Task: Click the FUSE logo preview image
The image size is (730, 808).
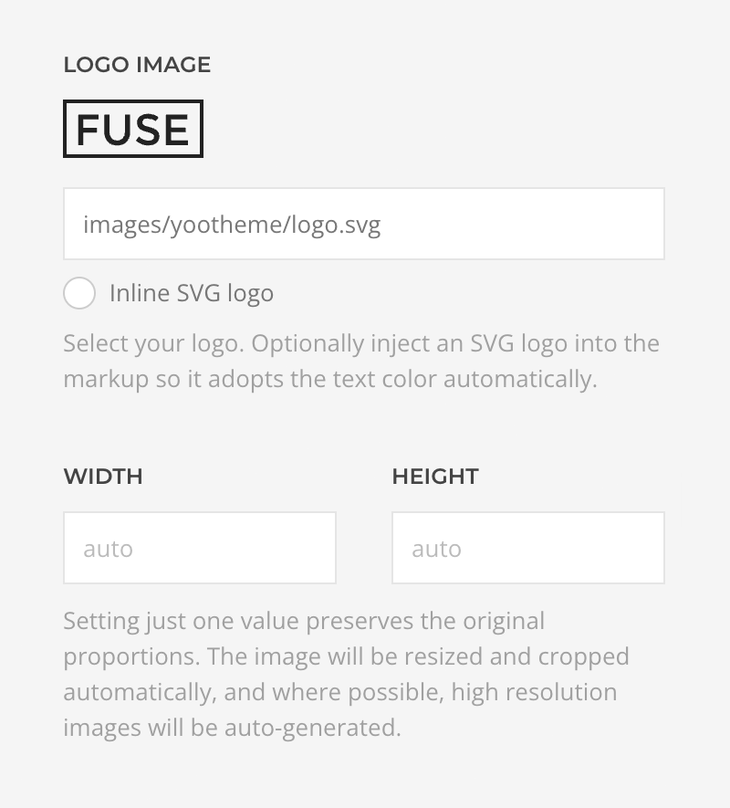Action: pyautogui.click(x=133, y=129)
